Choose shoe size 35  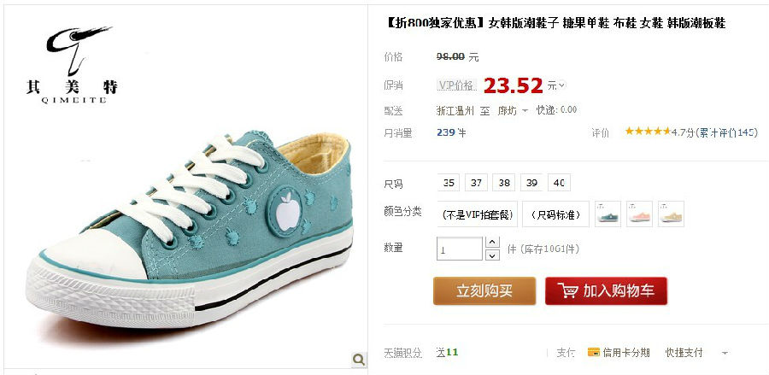449,183
